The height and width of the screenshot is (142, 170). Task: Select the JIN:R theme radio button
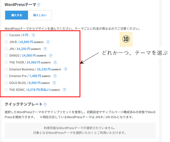6,42
